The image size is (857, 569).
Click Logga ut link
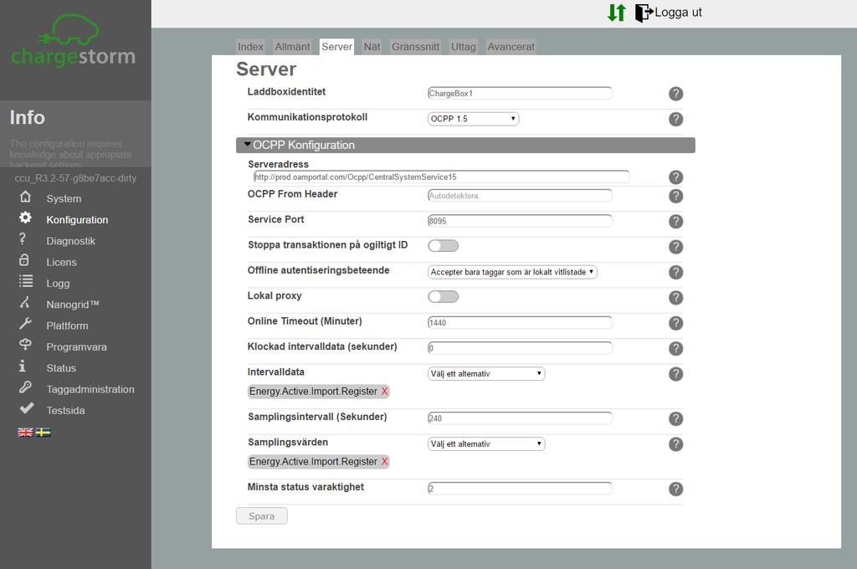click(x=678, y=13)
